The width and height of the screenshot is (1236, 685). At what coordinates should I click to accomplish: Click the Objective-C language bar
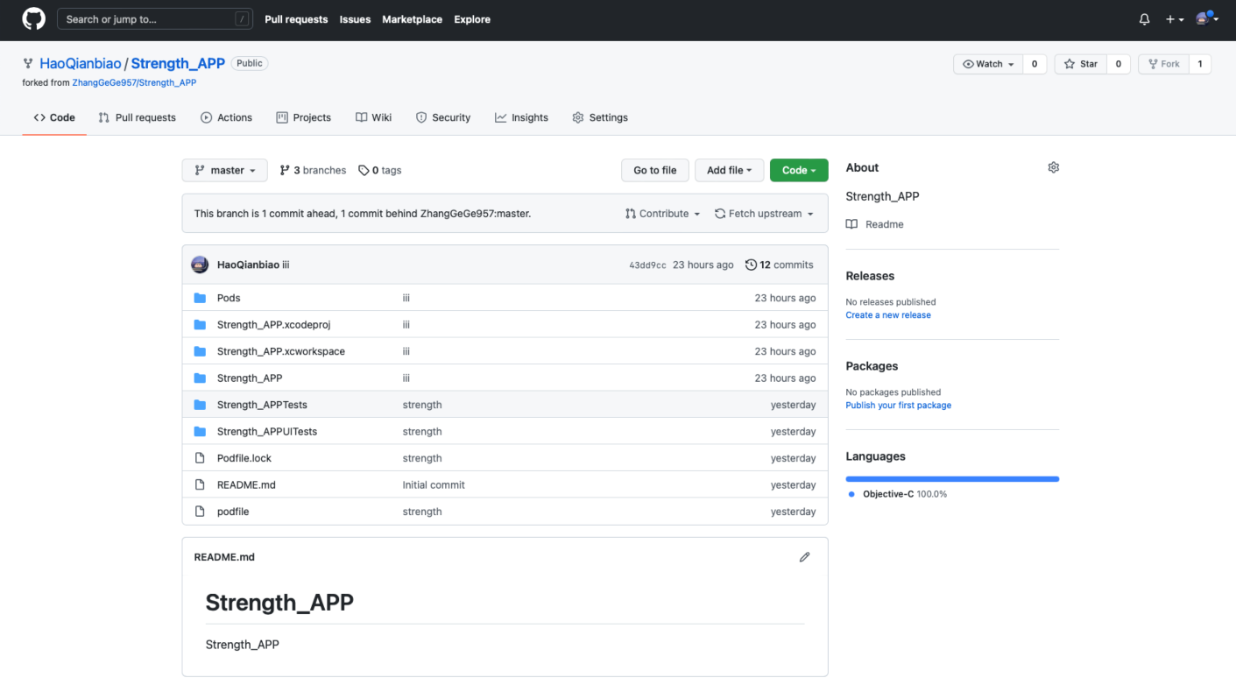tap(952, 479)
